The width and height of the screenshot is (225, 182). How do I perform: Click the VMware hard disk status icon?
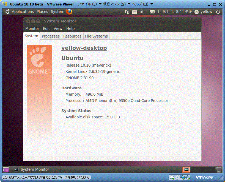(172, 177)
